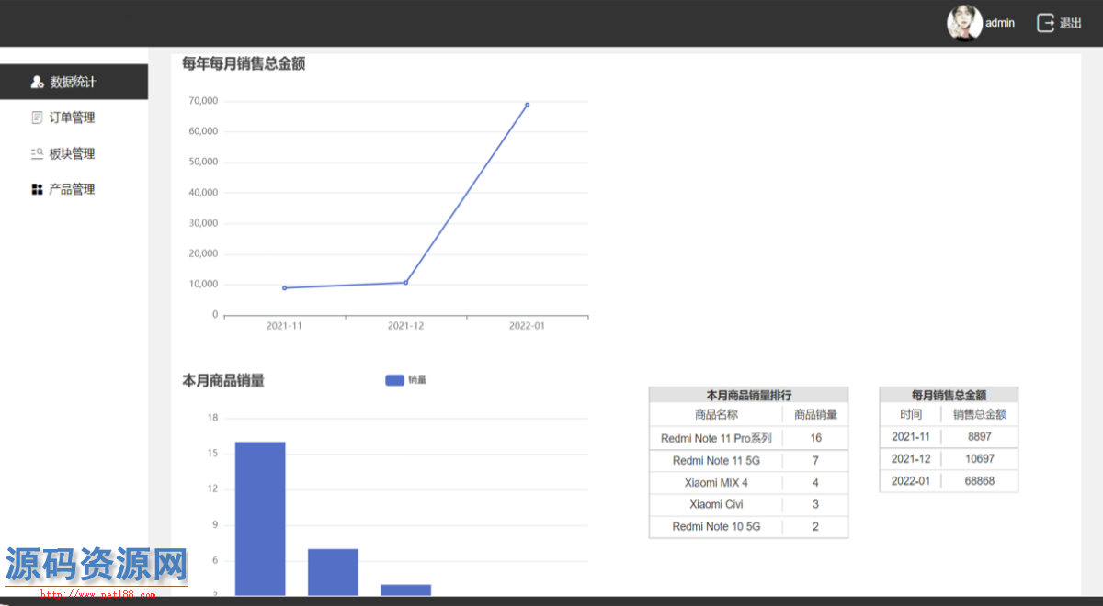The height and width of the screenshot is (606, 1103).
Task: Select the Redmi Note 11 Pro系列 cell
Action: [x=716, y=438]
